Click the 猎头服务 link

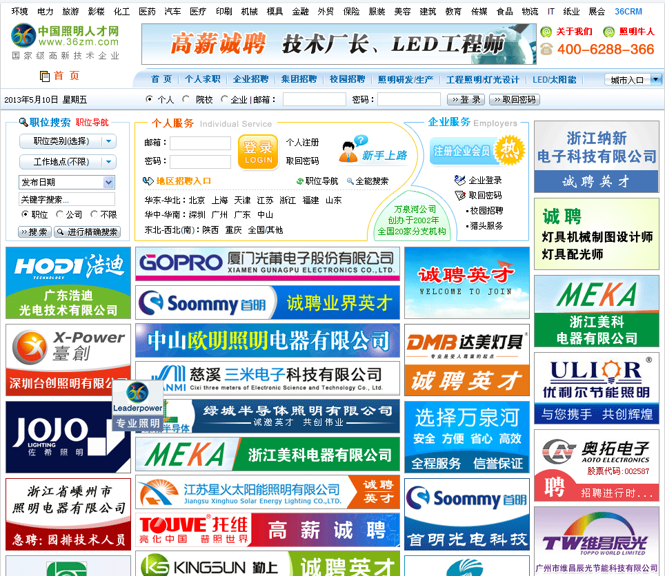click(x=486, y=226)
